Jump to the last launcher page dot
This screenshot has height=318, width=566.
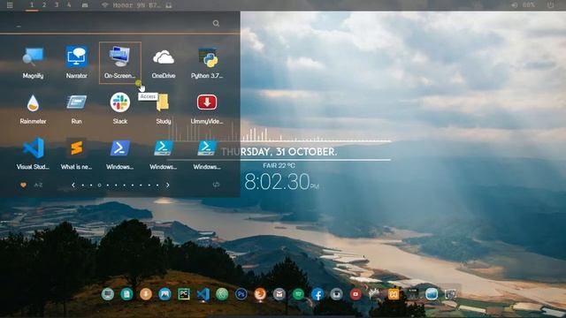pyautogui.click(x=157, y=185)
